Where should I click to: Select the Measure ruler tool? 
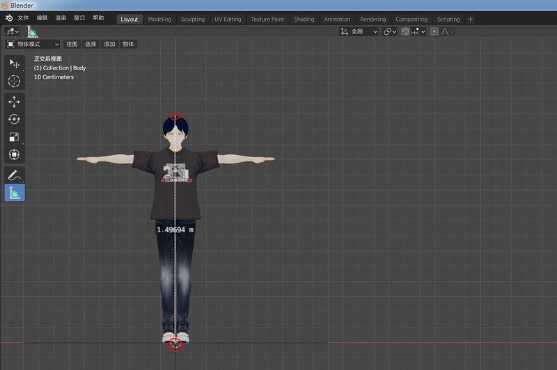[14, 193]
